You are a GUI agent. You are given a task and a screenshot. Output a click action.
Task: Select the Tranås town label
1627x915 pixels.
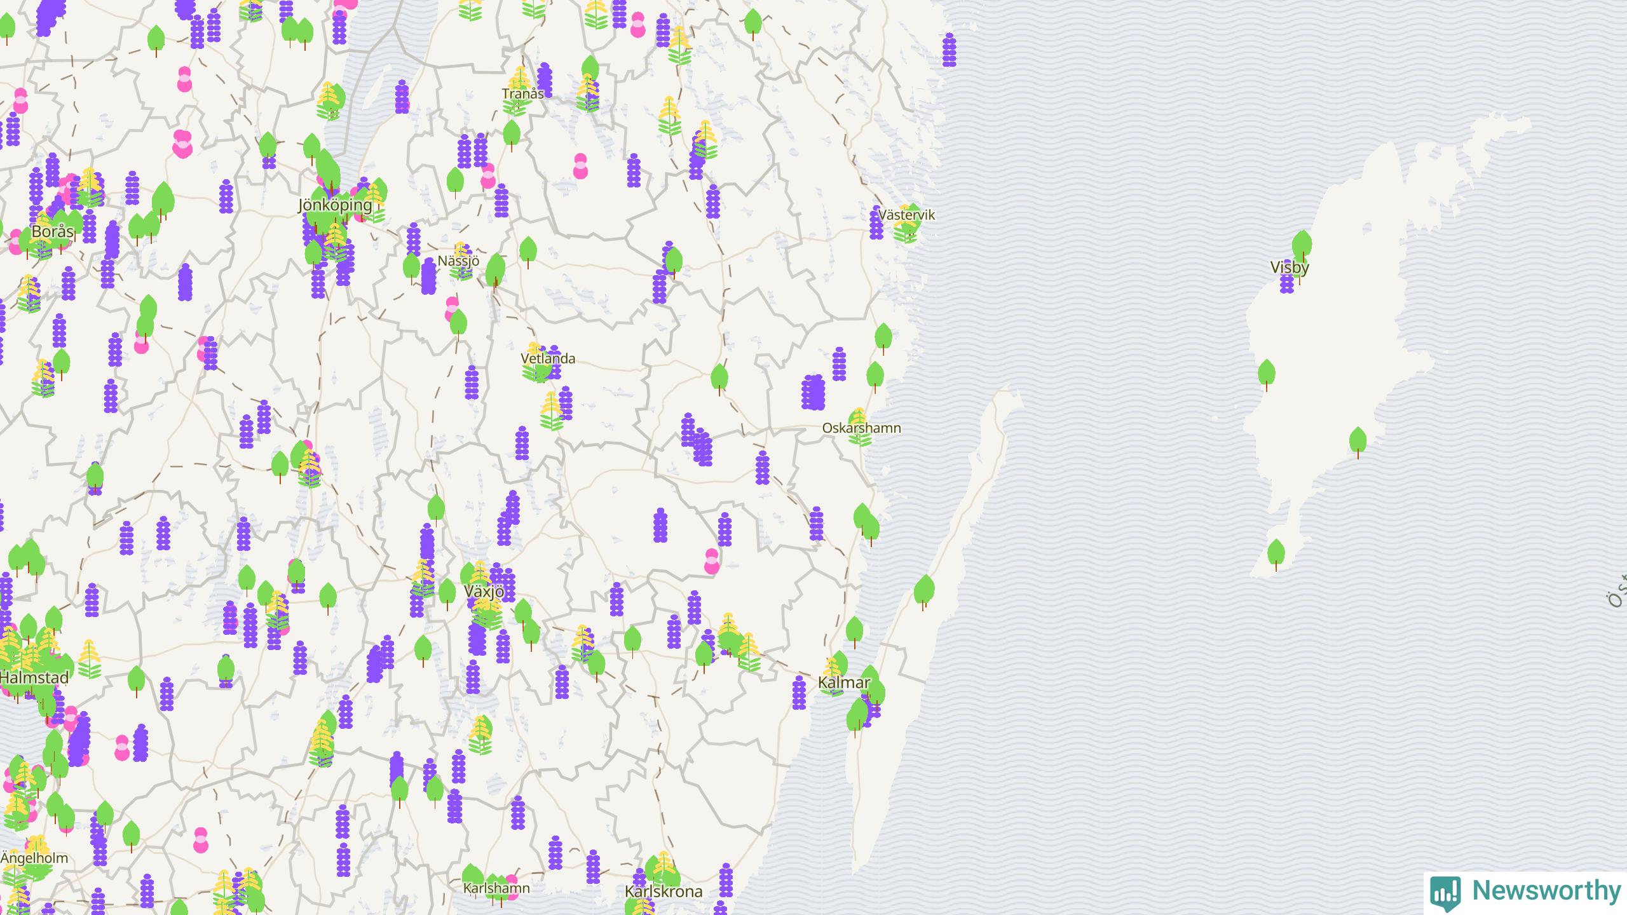[522, 94]
